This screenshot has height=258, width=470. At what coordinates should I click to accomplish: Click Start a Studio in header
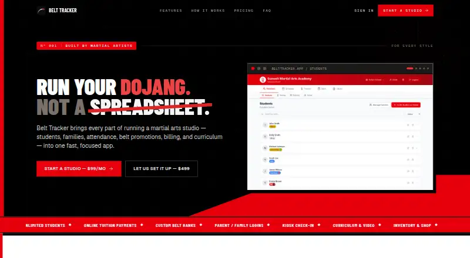(405, 11)
